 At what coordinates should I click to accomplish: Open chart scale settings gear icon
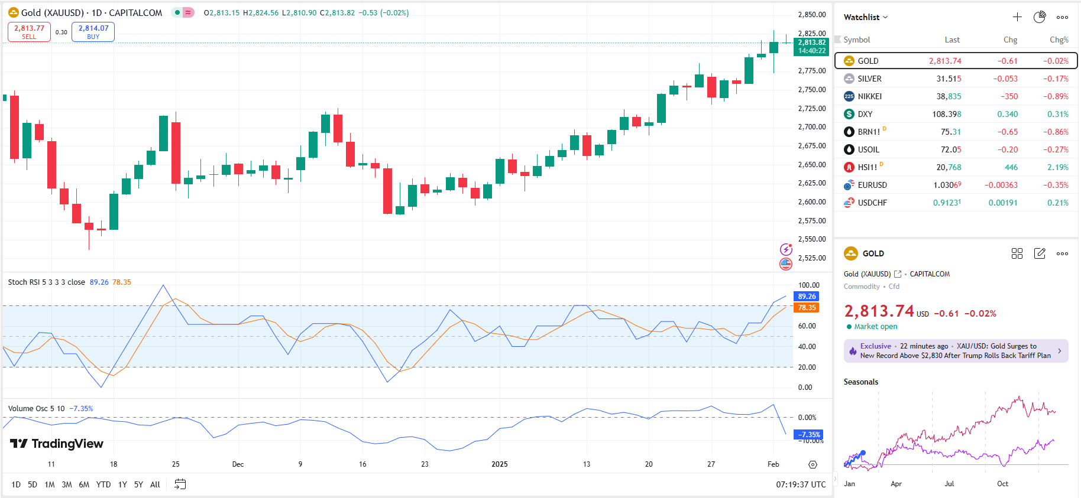pyautogui.click(x=813, y=464)
